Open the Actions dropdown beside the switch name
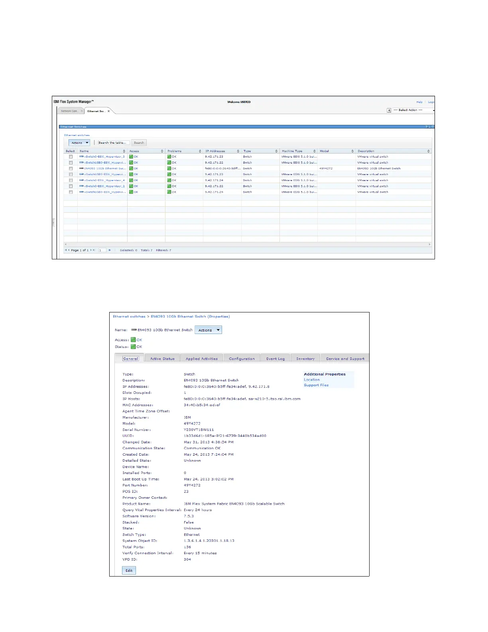The width and height of the screenshot is (488, 632). click(x=208, y=330)
